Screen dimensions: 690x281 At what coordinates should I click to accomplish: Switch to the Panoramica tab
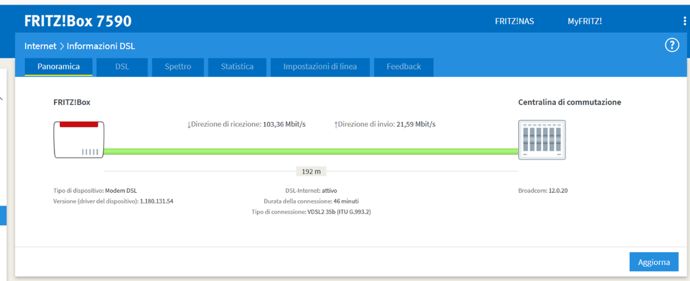pyautogui.click(x=59, y=67)
